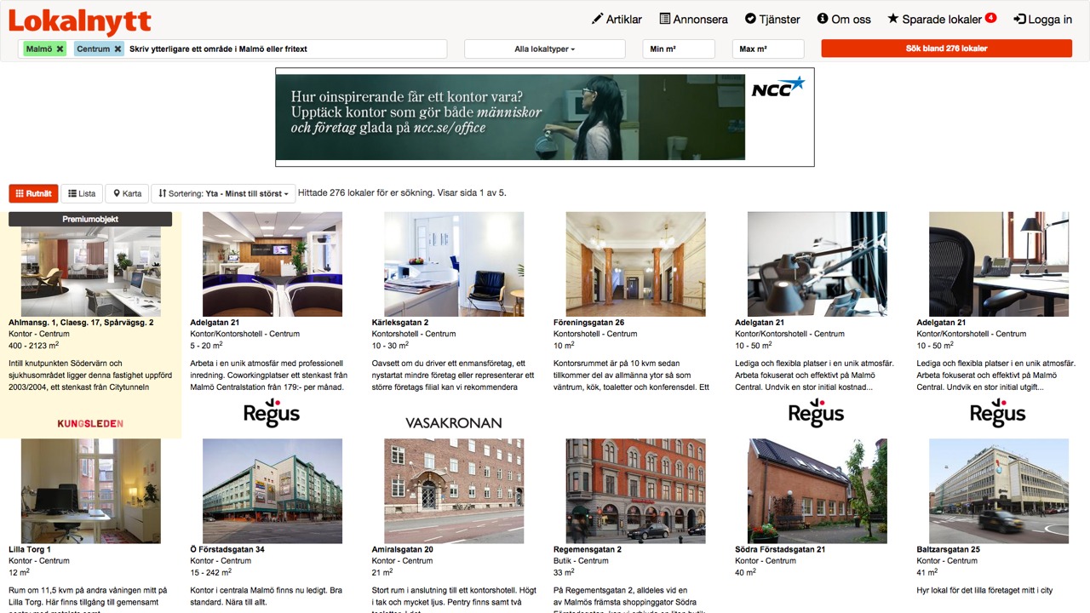Image resolution: width=1090 pixels, height=613 pixels.
Task: Click the Logga in link
Action: [1042, 19]
